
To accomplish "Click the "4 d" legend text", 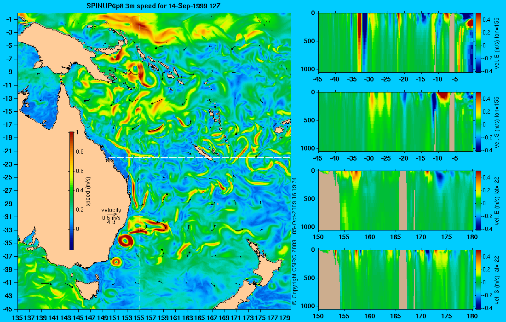I will point(111,222).
